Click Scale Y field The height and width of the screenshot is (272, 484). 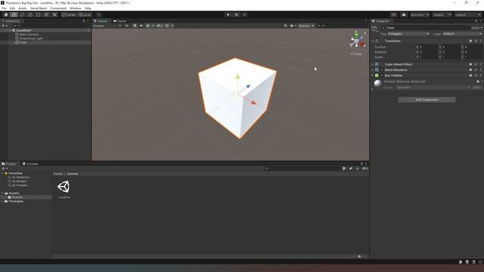pyautogui.click(x=451, y=57)
